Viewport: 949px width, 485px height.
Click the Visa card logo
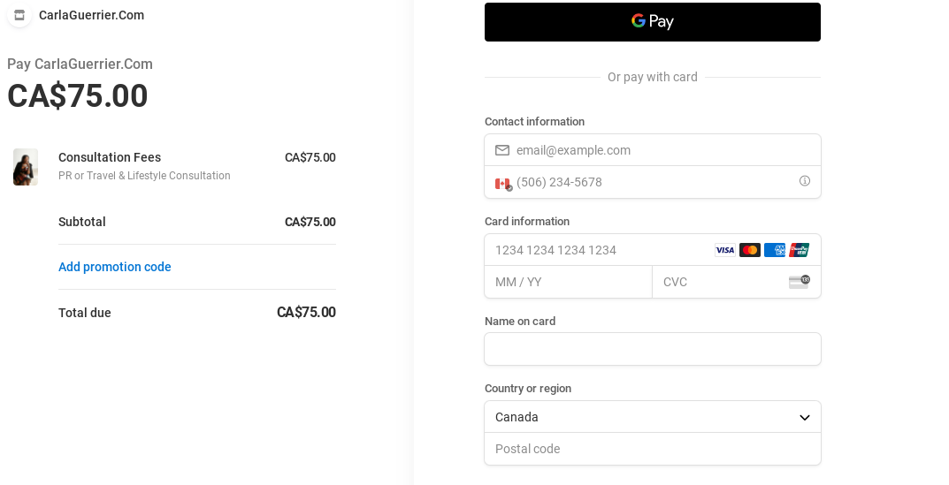pos(725,250)
